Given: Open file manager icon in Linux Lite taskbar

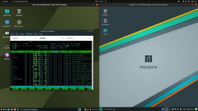Looking at the screenshot, I should [15, 109].
